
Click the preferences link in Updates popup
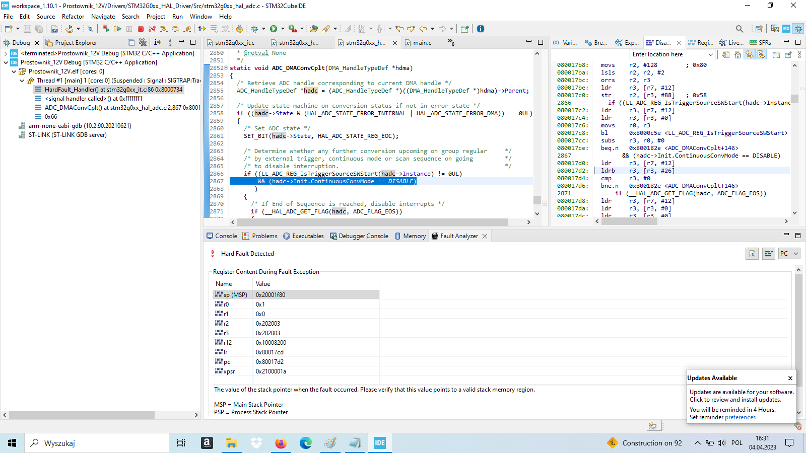(740, 417)
